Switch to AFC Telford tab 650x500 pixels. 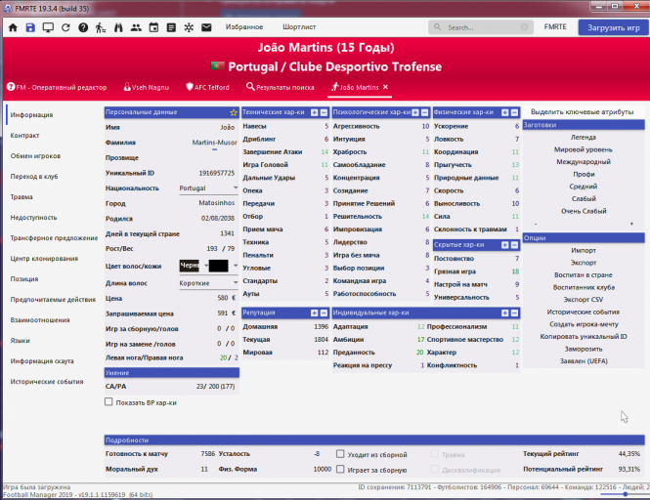tap(207, 87)
